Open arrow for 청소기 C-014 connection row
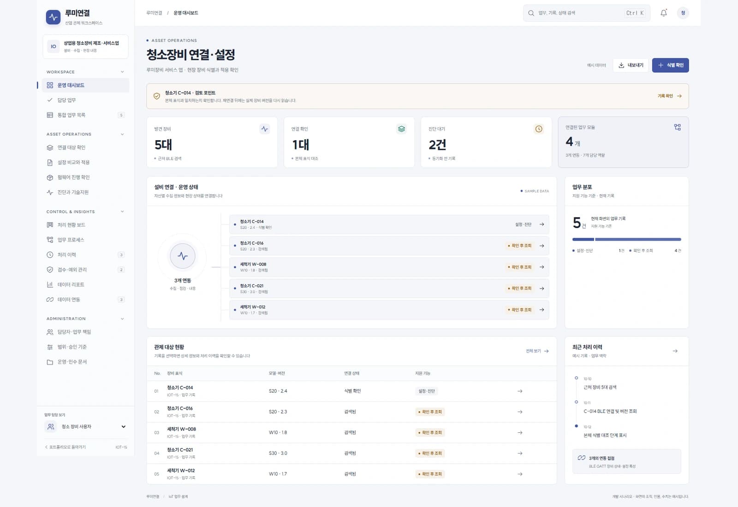The width and height of the screenshot is (738, 507). point(542,224)
